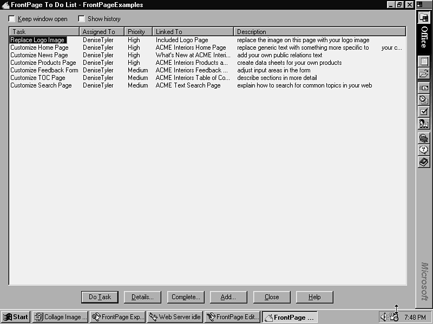433x324 pixels.
Task: Click the Assigned To column header
Action: click(102, 32)
